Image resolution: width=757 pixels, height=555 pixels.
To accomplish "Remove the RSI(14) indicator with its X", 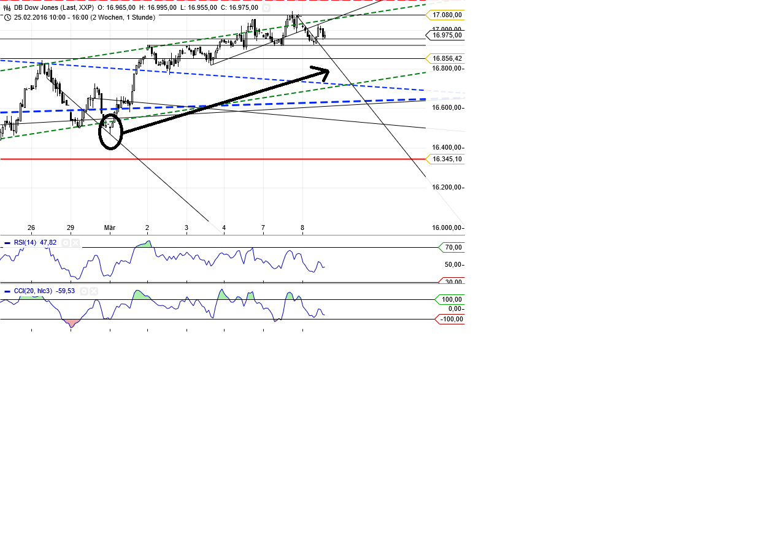I will 75,243.
